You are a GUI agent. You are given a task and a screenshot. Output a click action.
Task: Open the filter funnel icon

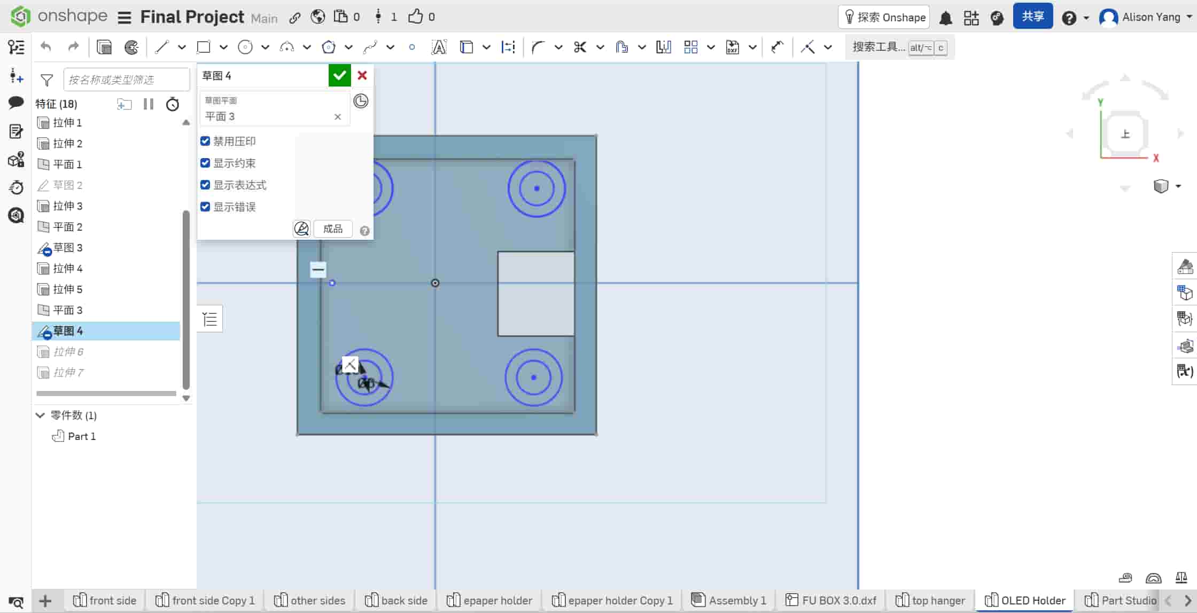tap(47, 80)
